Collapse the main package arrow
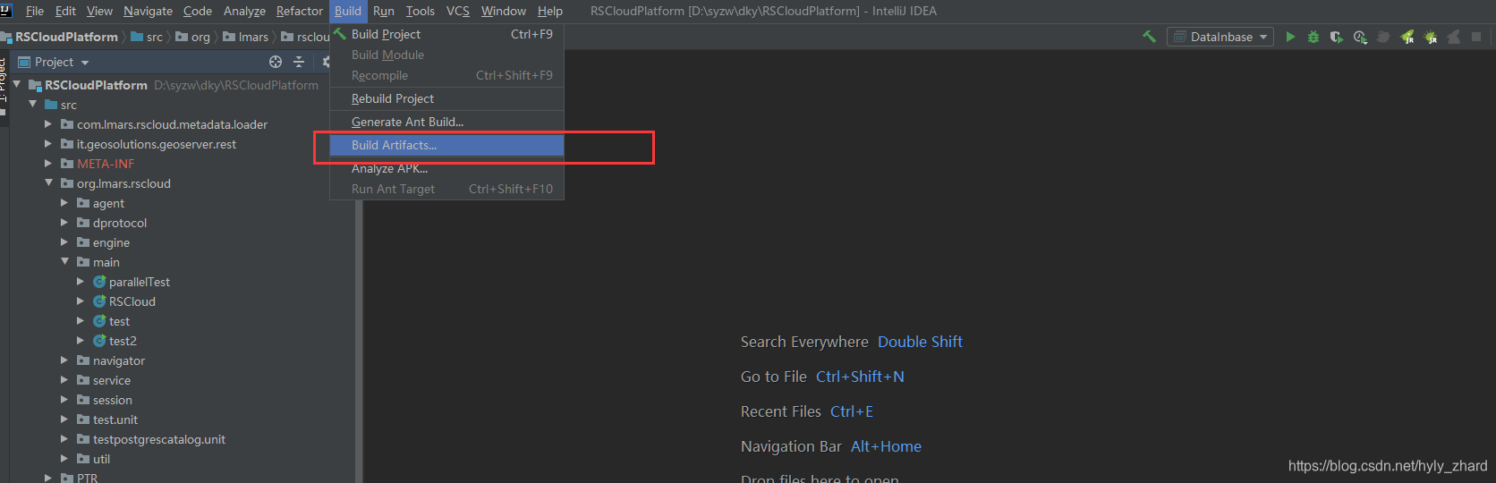Screen dimensions: 1496x483 click(x=64, y=261)
